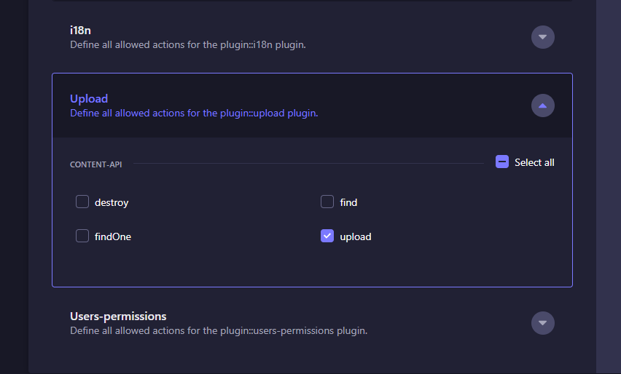The width and height of the screenshot is (621, 374).
Task: Click the plugin::i18n description text
Action: pyautogui.click(x=188, y=44)
